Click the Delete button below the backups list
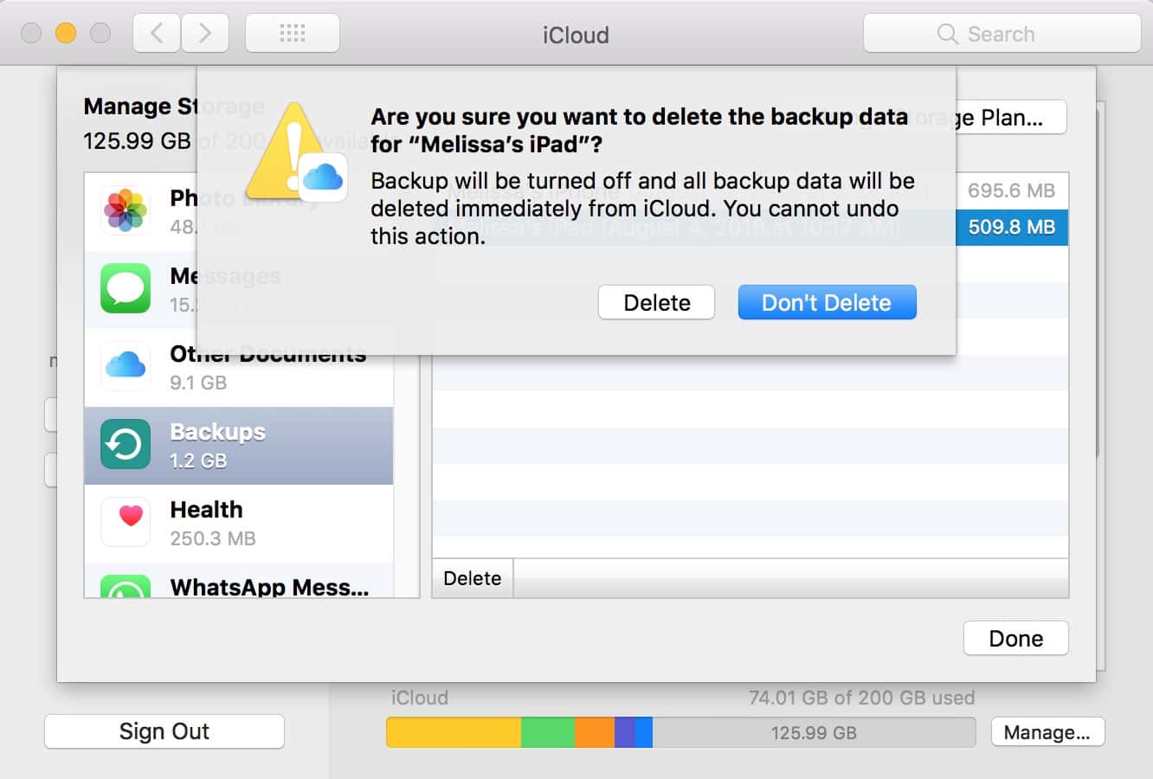The width and height of the screenshot is (1153, 779). click(472, 578)
